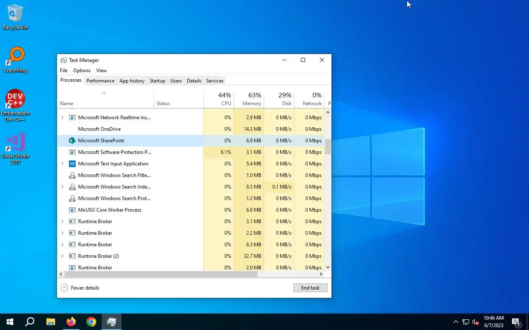Click the Microsoft Network Realtime Inspection icon
The width and height of the screenshot is (529, 330).
coord(72,118)
